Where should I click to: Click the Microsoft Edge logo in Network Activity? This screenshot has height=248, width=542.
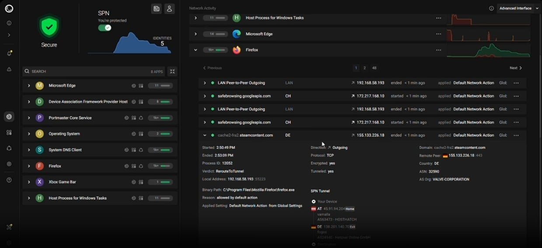point(237,34)
